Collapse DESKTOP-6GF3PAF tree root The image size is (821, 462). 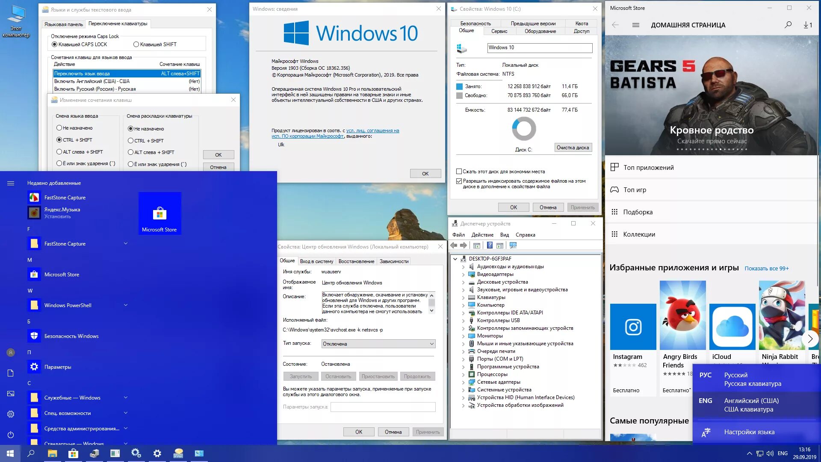coord(455,259)
